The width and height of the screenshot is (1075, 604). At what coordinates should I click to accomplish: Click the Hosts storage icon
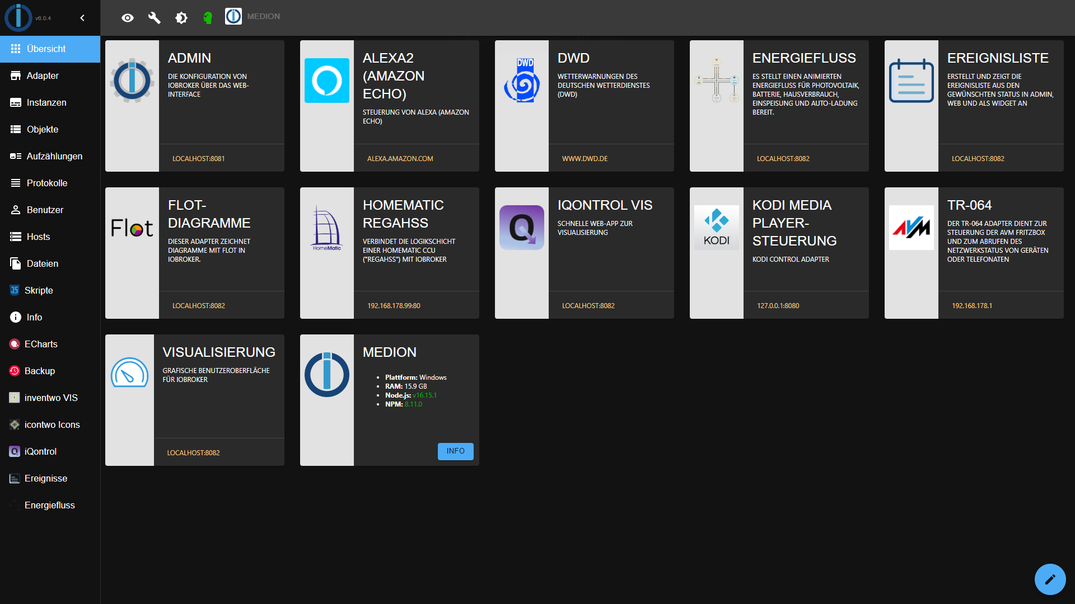[x=16, y=237]
